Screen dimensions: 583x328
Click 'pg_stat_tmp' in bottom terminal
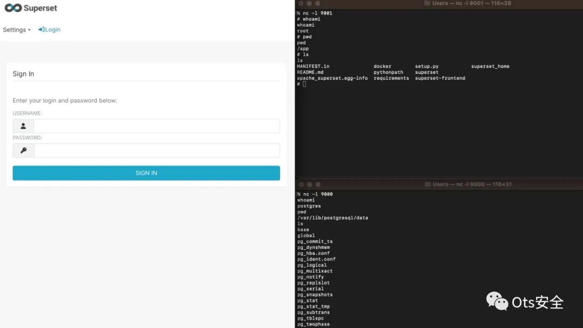(314, 307)
